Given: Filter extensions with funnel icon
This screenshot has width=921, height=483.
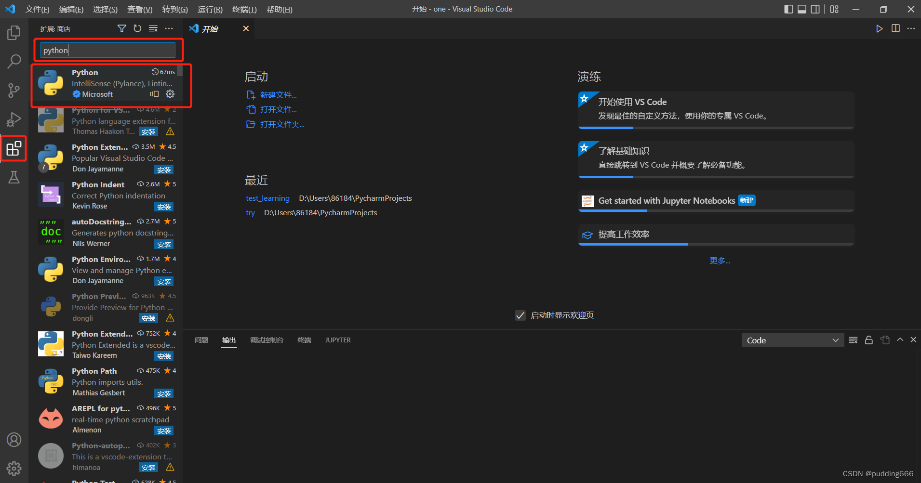Looking at the screenshot, I should pyautogui.click(x=122, y=28).
